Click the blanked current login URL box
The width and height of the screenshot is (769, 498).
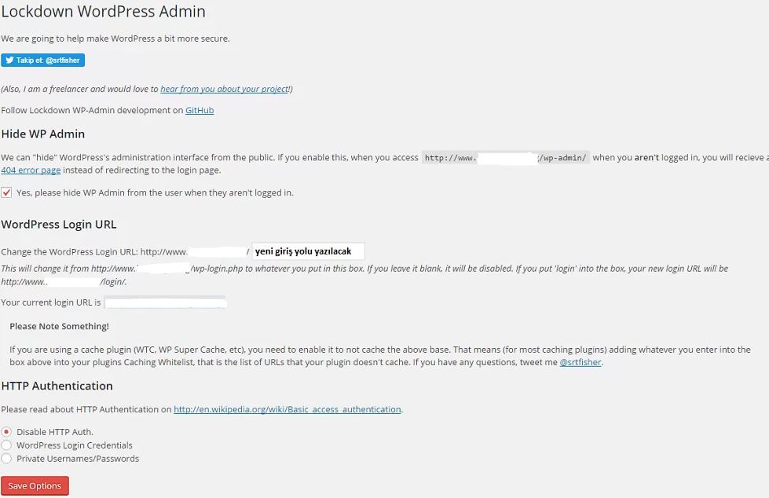click(x=165, y=302)
